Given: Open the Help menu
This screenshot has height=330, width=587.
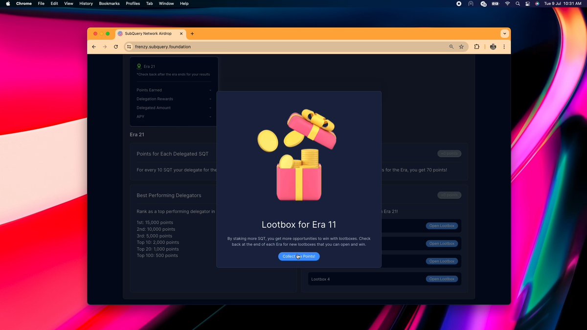Looking at the screenshot, I should [184, 3].
